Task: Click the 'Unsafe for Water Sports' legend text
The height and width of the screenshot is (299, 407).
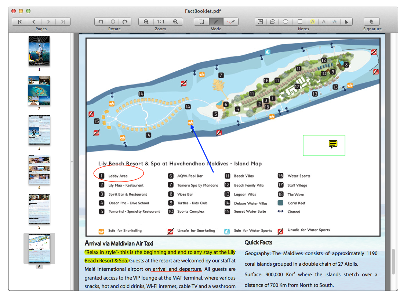Action: (309, 230)
